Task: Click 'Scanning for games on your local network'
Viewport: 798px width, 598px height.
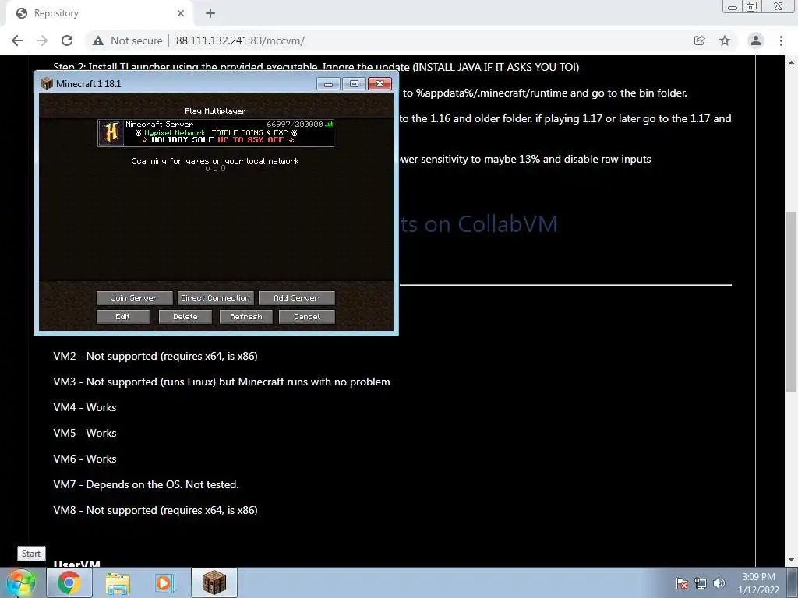Action: coord(215,160)
